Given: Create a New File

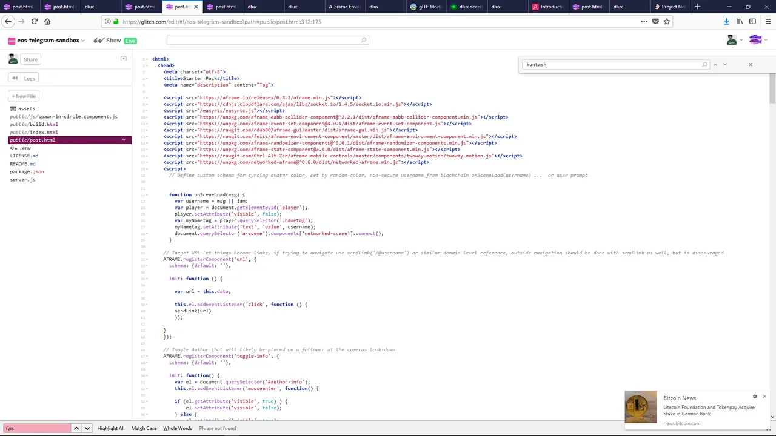Looking at the screenshot, I should (23, 96).
